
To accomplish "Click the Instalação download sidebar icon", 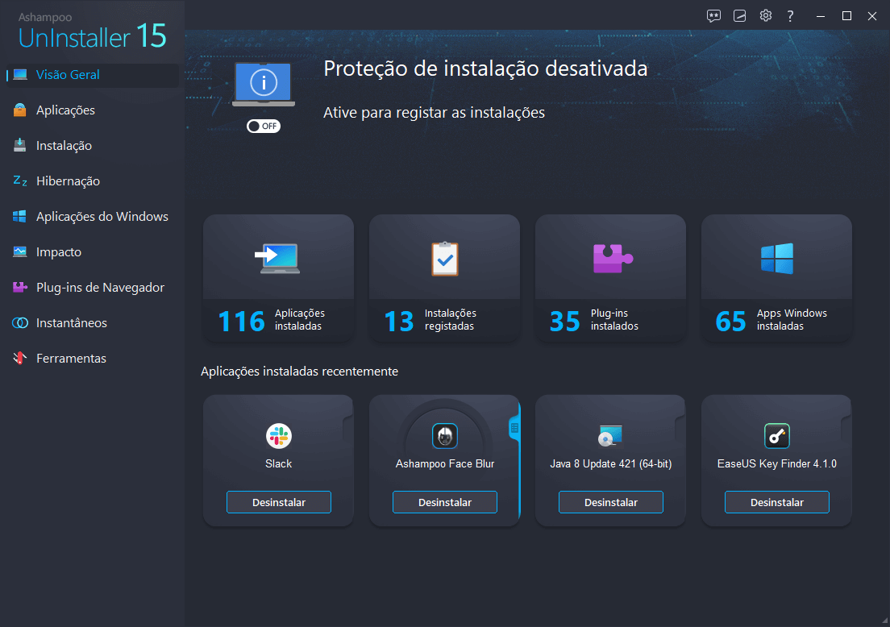I will (20, 145).
